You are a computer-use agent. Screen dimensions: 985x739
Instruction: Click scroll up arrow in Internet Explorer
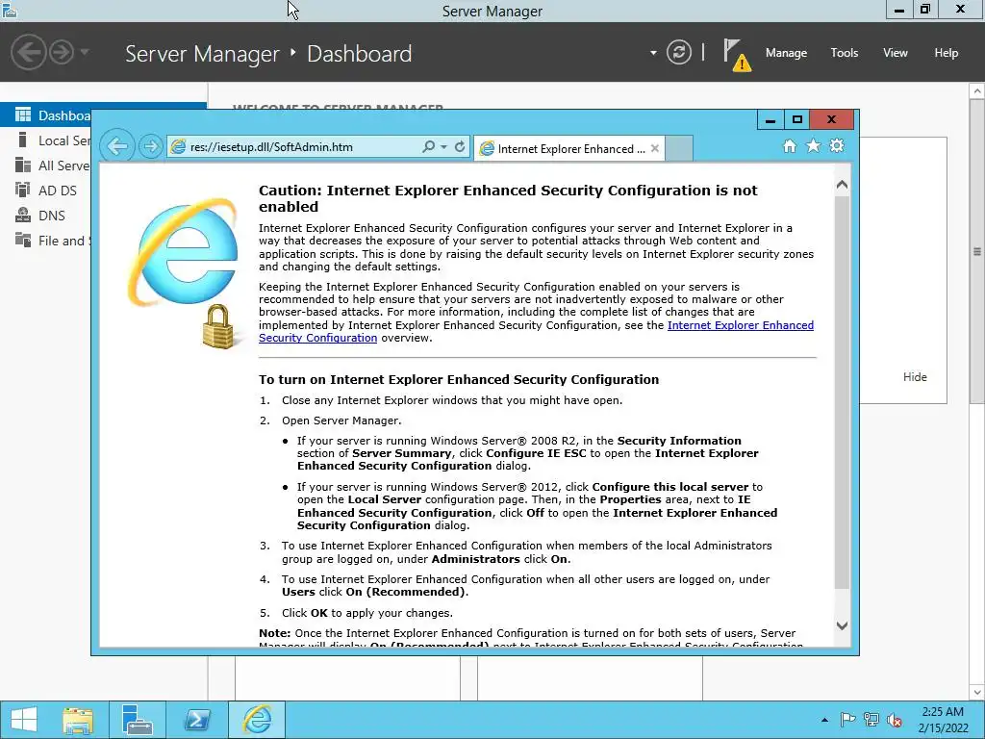point(842,185)
